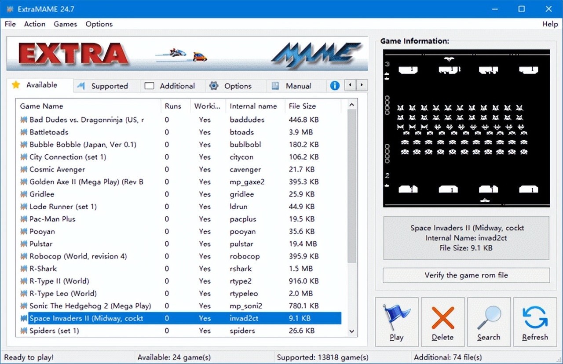Sort by the File Size column header

coord(313,106)
